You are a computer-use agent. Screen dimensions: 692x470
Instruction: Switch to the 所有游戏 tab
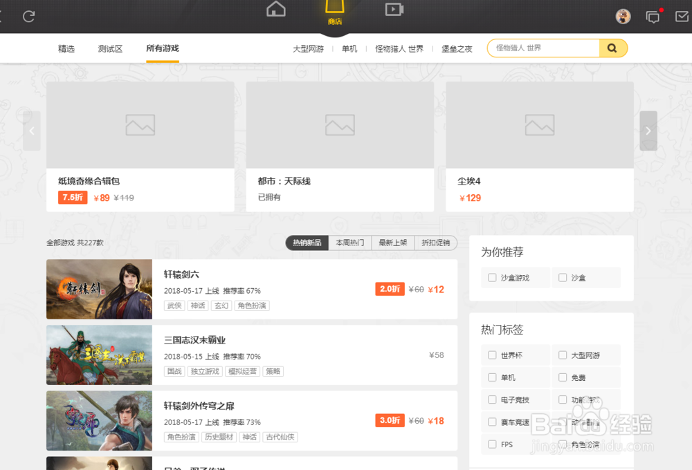162,48
